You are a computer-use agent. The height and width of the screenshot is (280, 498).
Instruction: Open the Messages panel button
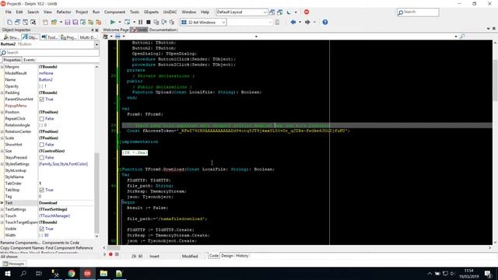point(14,264)
